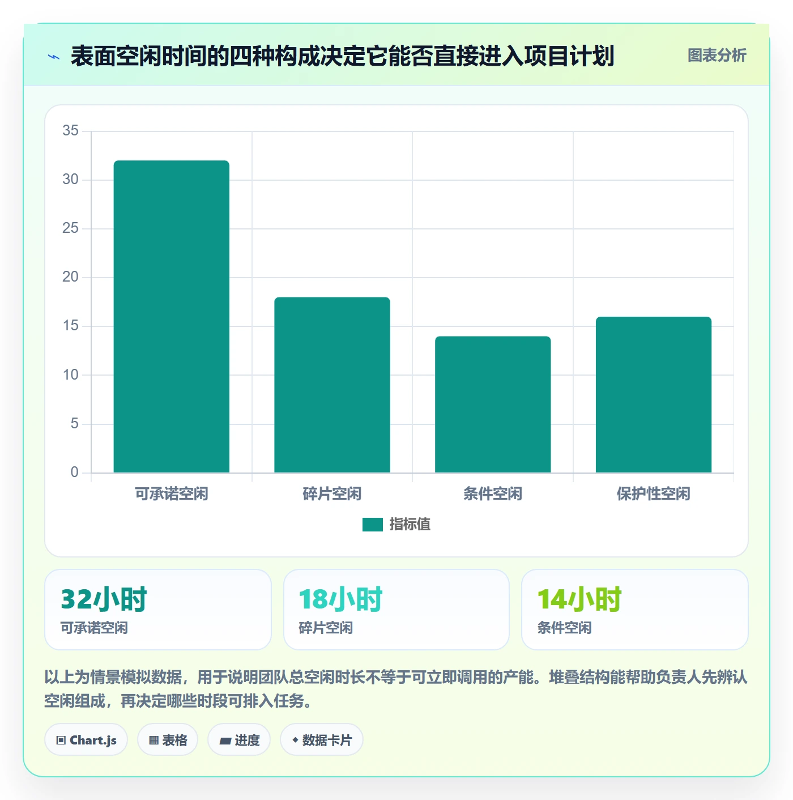793x800 pixels.
Task: Select the Chart.js tag chip
Action: tap(86, 739)
